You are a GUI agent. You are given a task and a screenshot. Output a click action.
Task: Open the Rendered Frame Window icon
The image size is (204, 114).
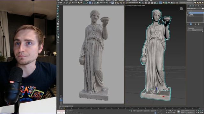tap(166, 3)
